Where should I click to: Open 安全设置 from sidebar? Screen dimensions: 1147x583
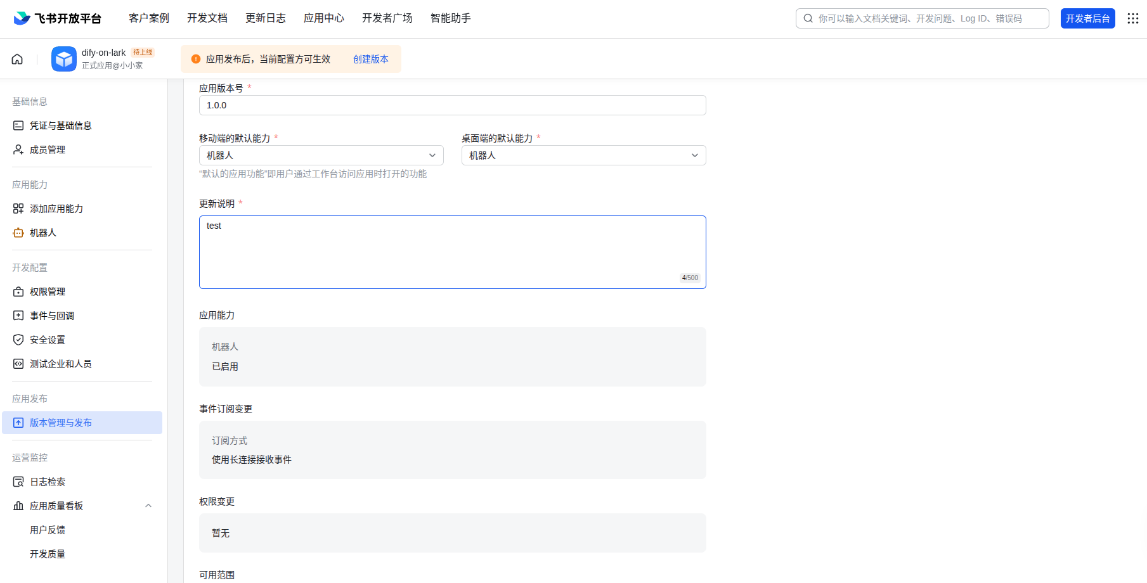point(48,339)
